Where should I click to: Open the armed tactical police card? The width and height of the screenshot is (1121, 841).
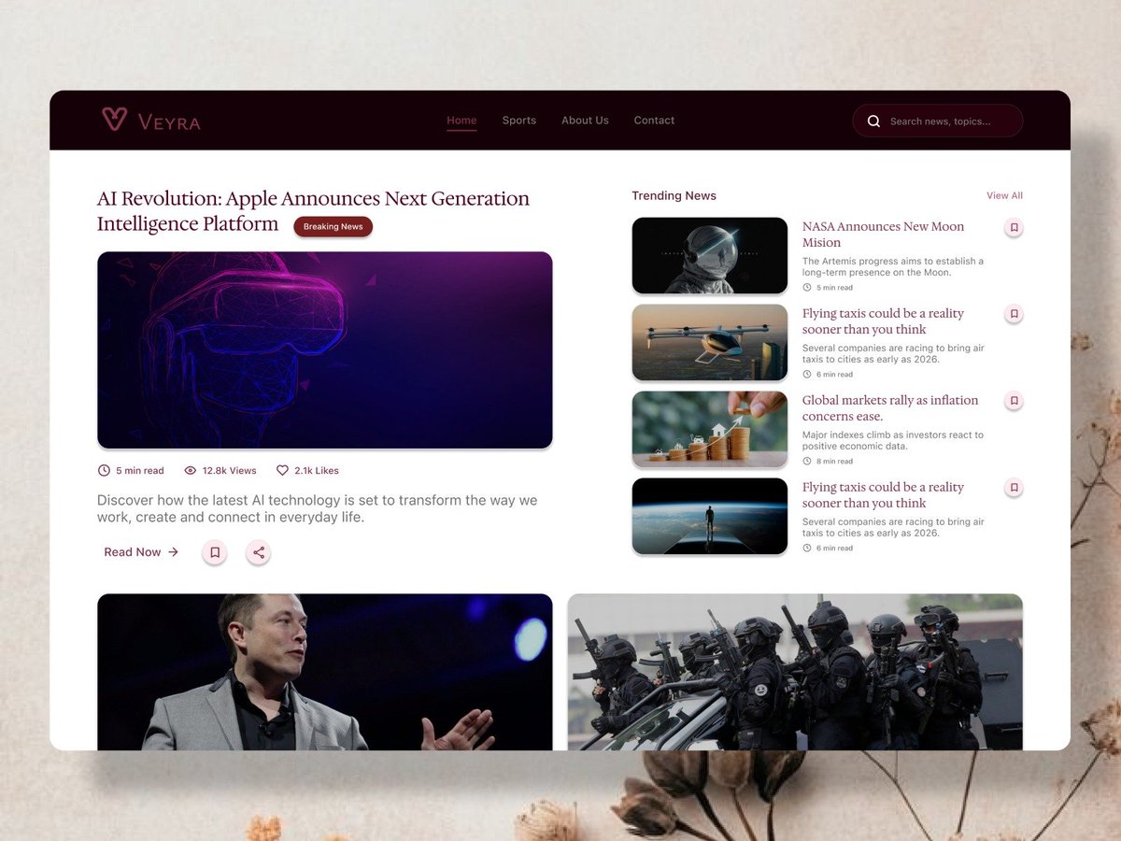(795, 672)
